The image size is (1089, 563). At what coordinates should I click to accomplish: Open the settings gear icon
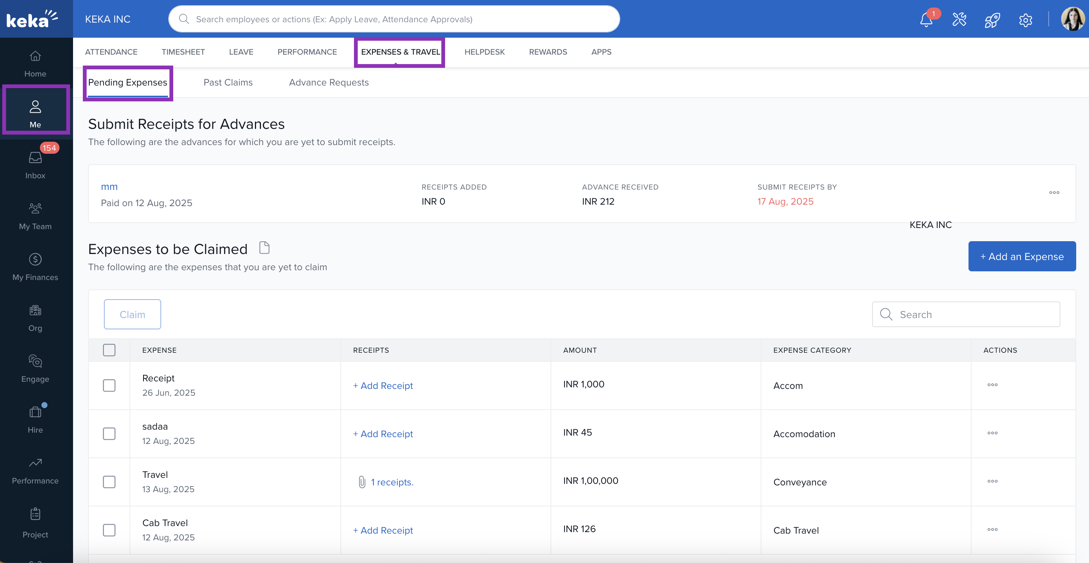(x=1025, y=20)
